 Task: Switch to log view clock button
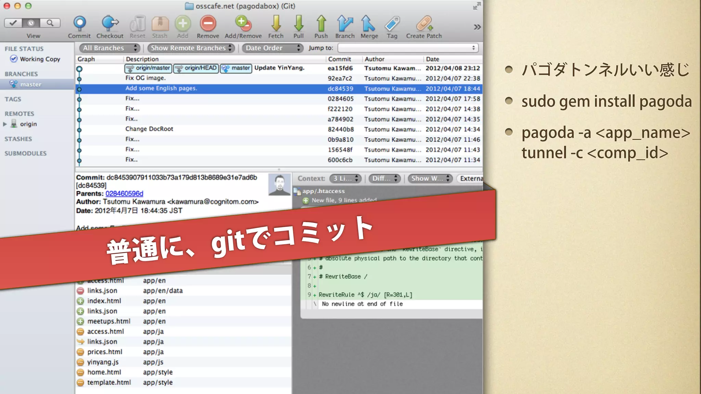(x=31, y=23)
